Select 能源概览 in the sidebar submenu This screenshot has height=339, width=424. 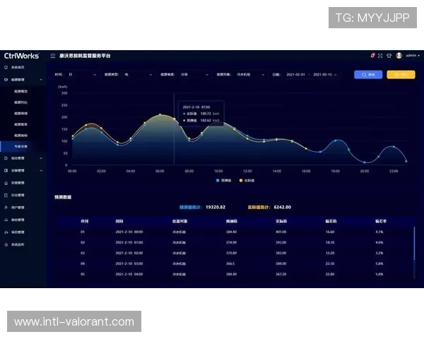(x=20, y=91)
